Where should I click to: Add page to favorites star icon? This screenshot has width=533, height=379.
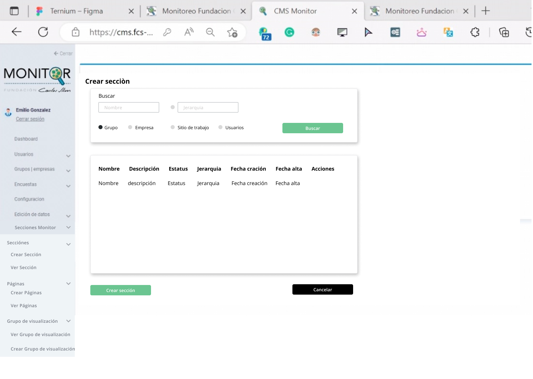pos(232,33)
